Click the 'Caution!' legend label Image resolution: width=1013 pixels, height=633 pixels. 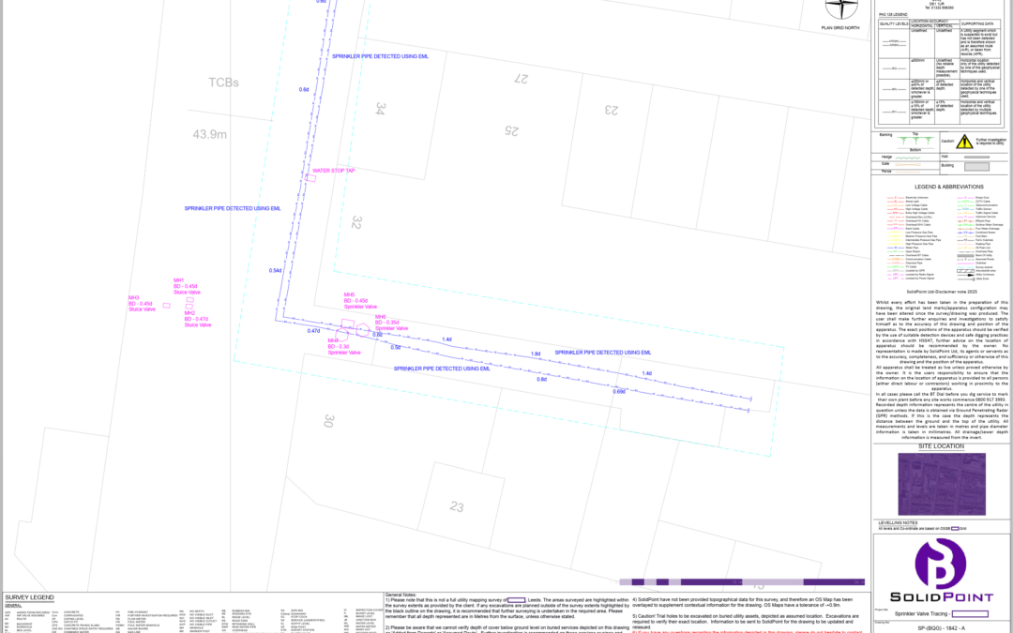tap(947, 141)
